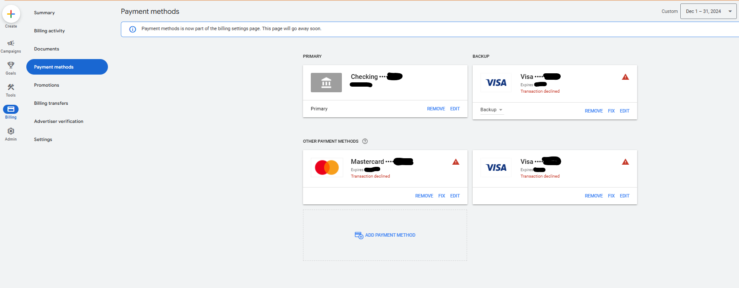Edit the backup Visa card

pyautogui.click(x=625, y=111)
